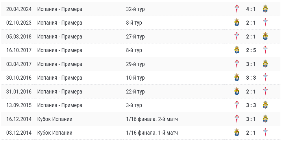Click the date 02.10.2023

(x=19, y=23)
